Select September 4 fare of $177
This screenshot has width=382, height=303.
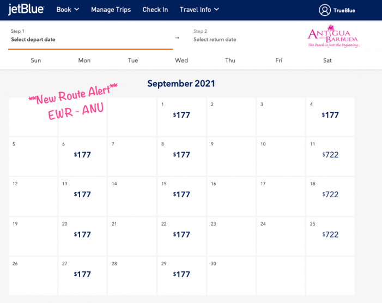pos(330,116)
